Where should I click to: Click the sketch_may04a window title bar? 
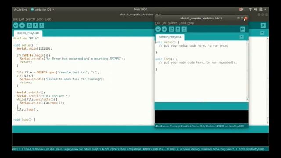point(201,18)
